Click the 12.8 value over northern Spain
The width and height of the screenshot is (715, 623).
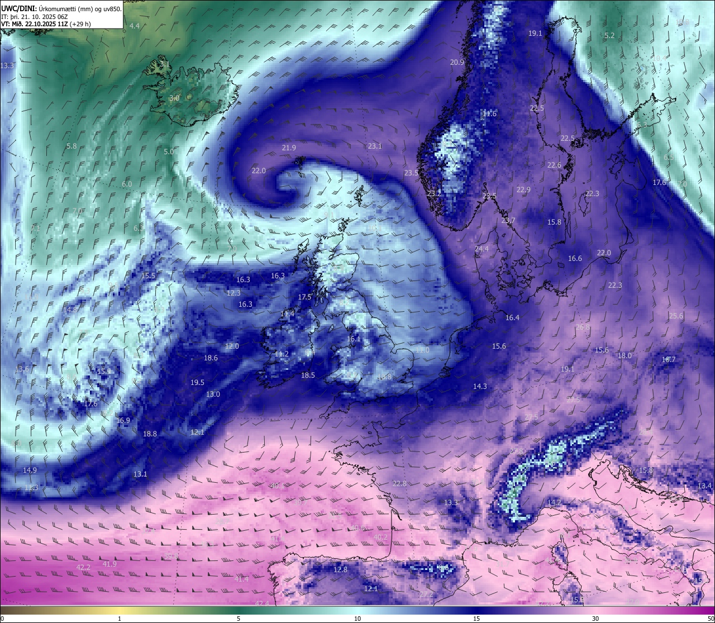coord(340,570)
